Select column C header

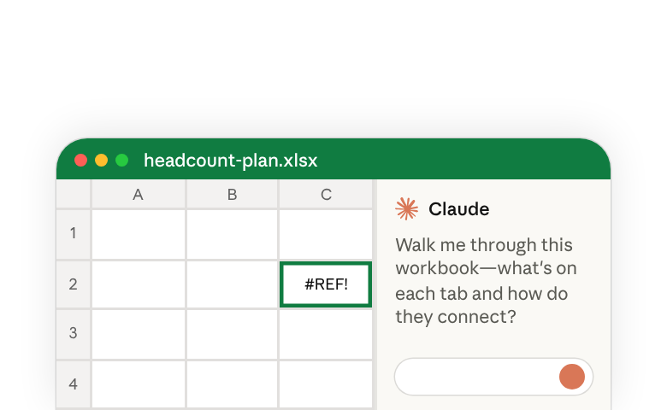[x=326, y=195]
